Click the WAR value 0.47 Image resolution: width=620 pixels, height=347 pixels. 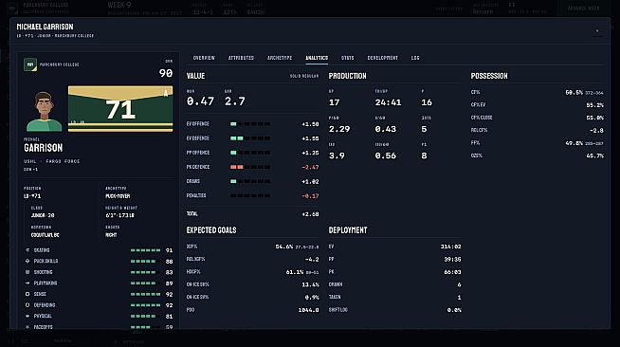click(200, 101)
